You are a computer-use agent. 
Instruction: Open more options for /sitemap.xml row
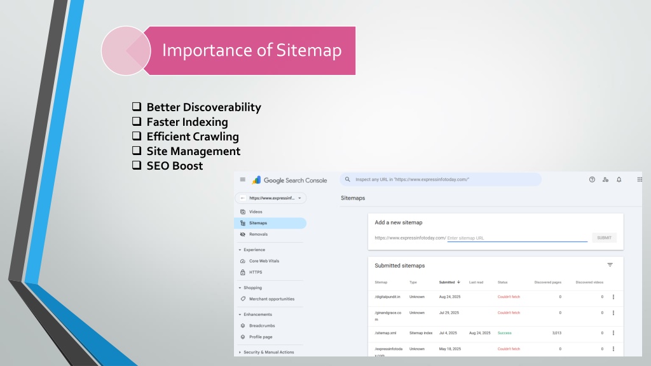(x=613, y=333)
